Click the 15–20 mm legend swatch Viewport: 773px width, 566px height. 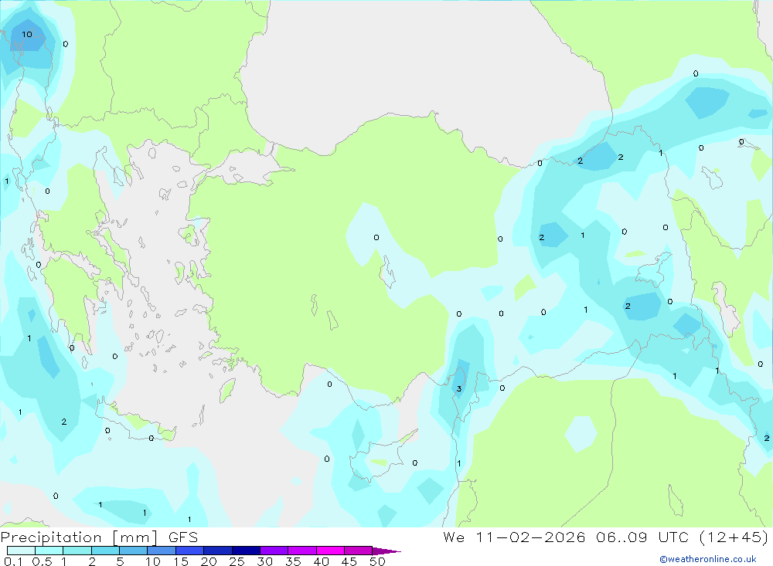[x=189, y=551]
